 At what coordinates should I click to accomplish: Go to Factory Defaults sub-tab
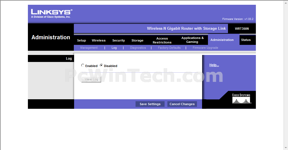[169, 48]
